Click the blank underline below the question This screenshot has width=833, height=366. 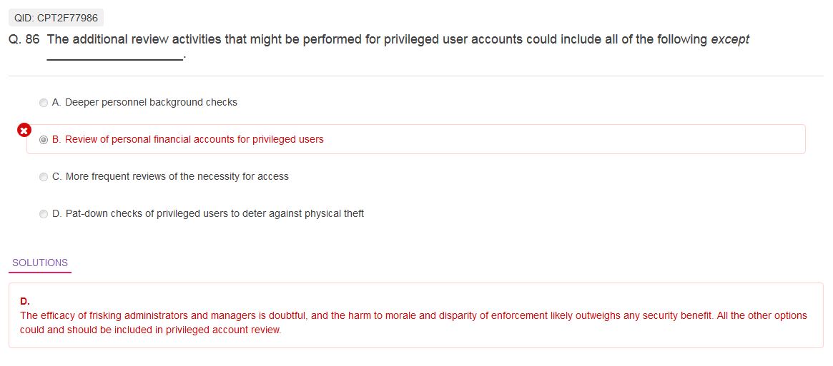(x=114, y=57)
